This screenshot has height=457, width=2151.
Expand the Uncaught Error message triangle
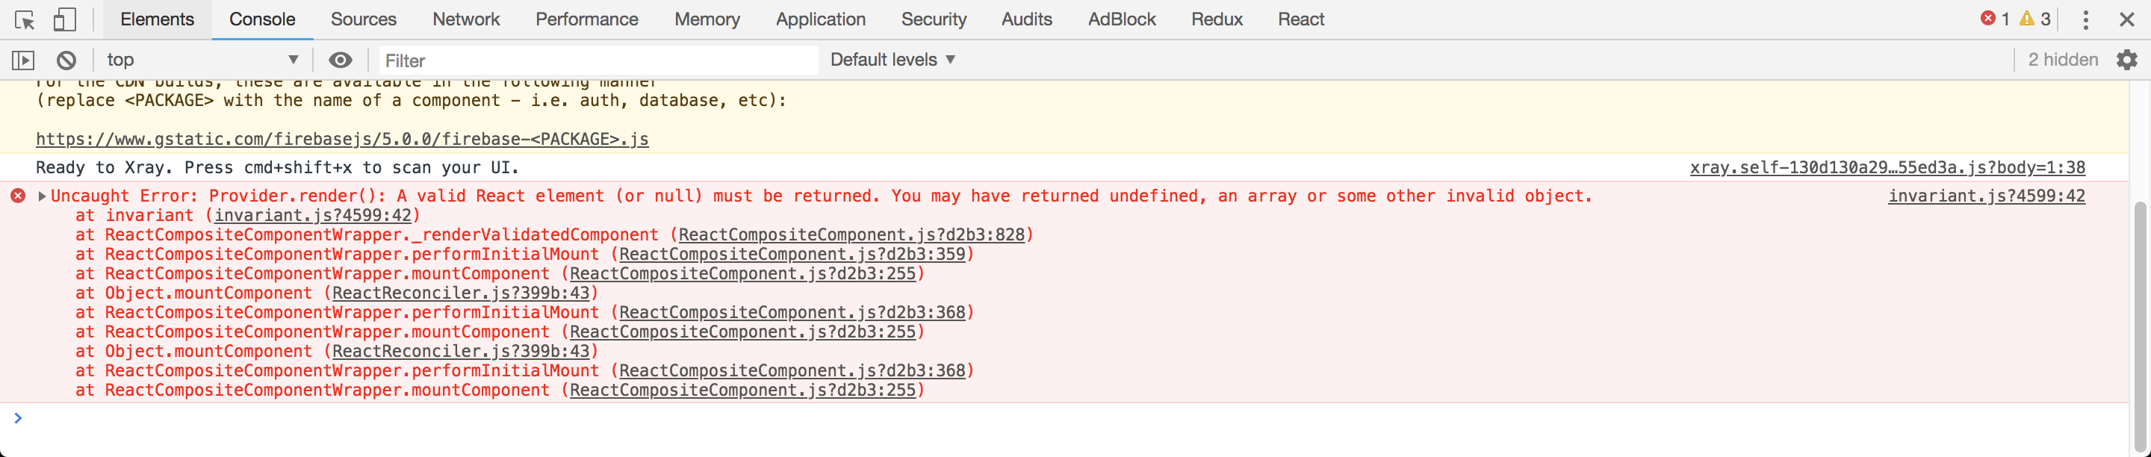[x=42, y=196]
